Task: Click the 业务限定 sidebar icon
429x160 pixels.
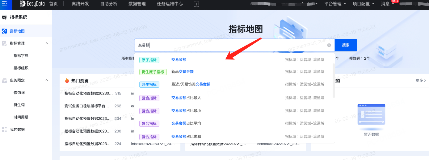Action: point(4,80)
